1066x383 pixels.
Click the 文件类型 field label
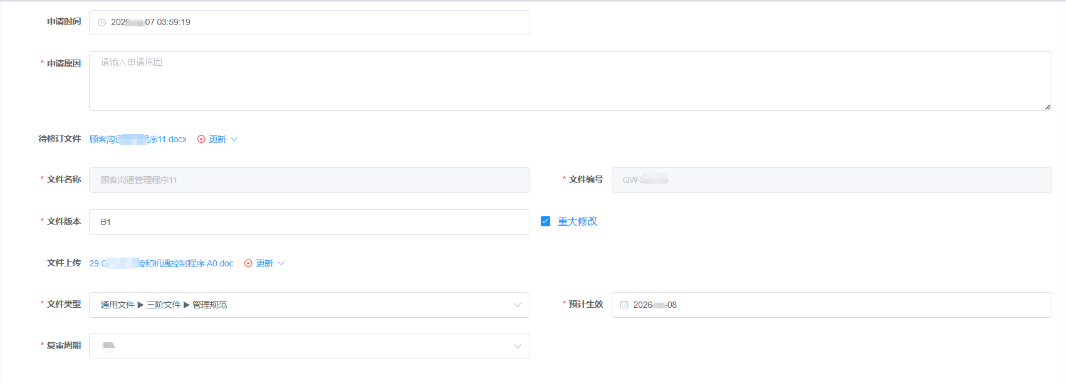tap(64, 304)
